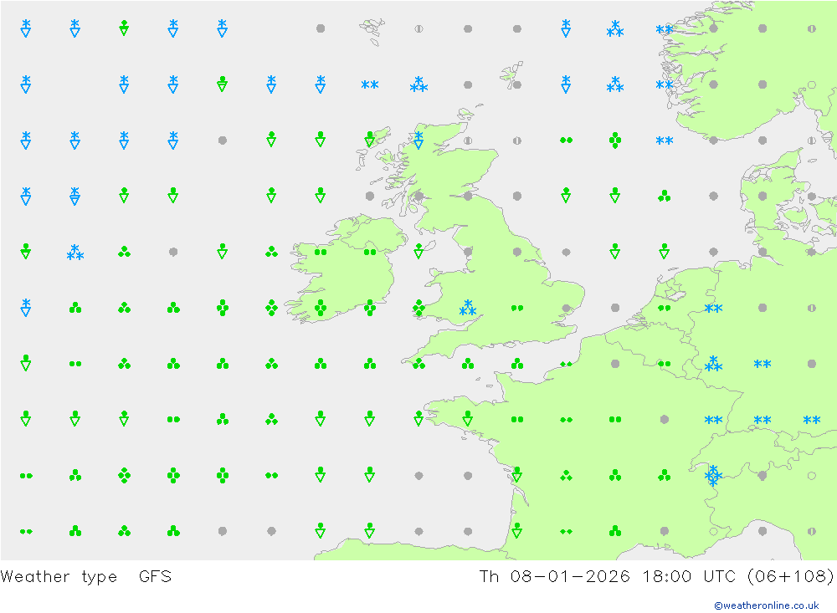Click the 'Weather type GFS' caption
The height and width of the screenshot is (613, 837).
(x=86, y=577)
